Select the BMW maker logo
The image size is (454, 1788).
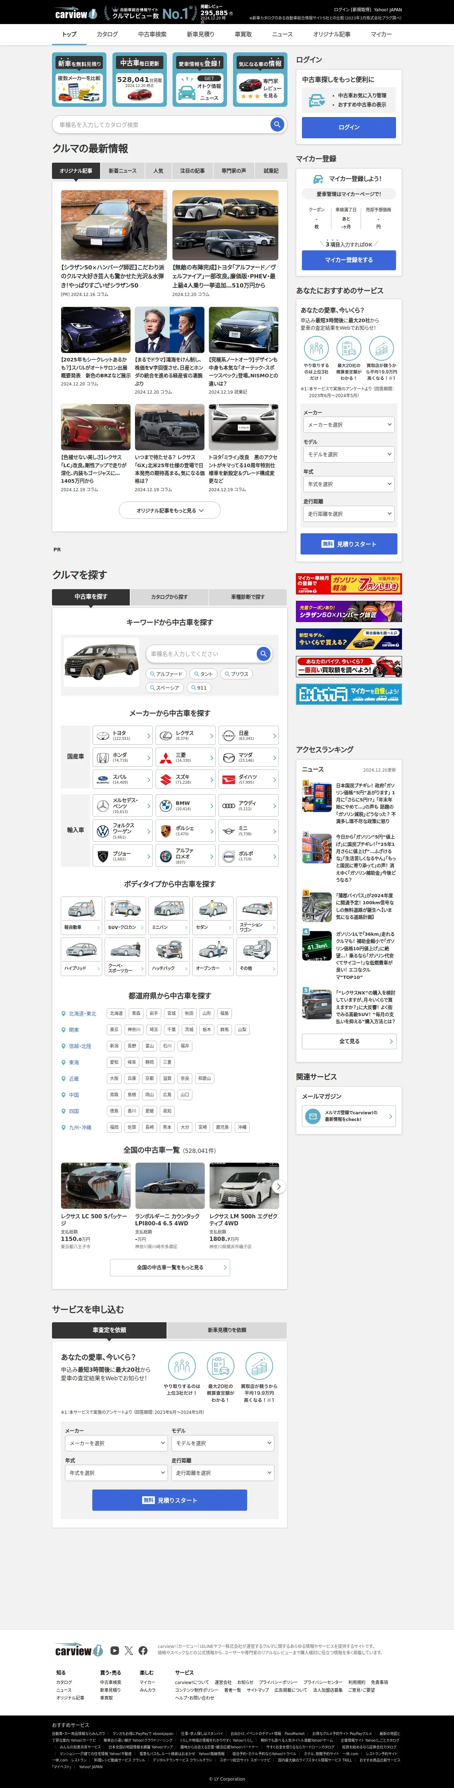click(166, 806)
